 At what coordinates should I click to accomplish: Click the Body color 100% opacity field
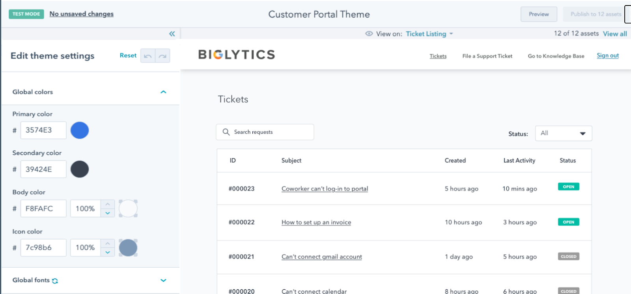[86, 209]
